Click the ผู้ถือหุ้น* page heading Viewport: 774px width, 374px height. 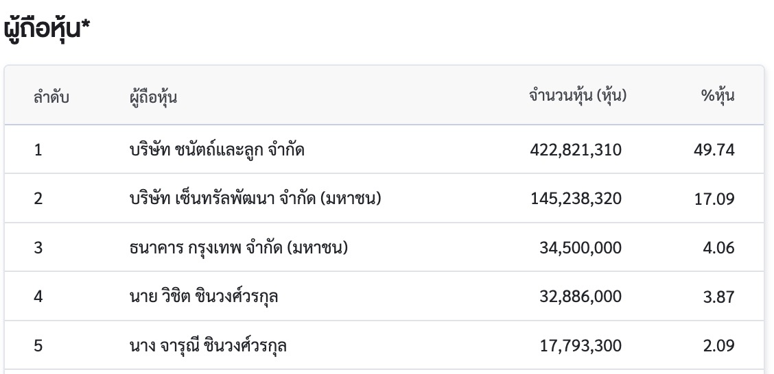pos(47,29)
